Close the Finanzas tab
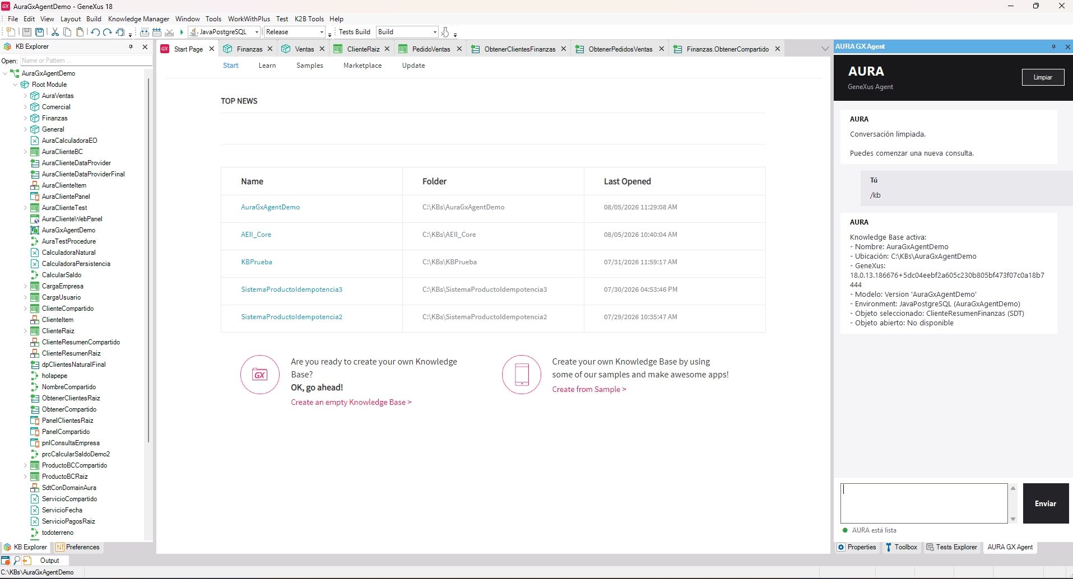Viewport: 1073px width, 579px height. pos(270,49)
